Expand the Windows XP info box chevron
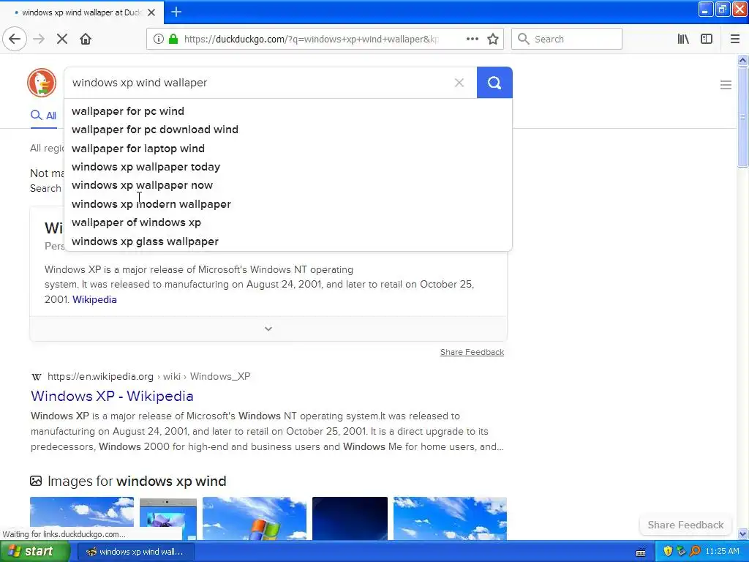Screen dimensions: 749x562 268,329
